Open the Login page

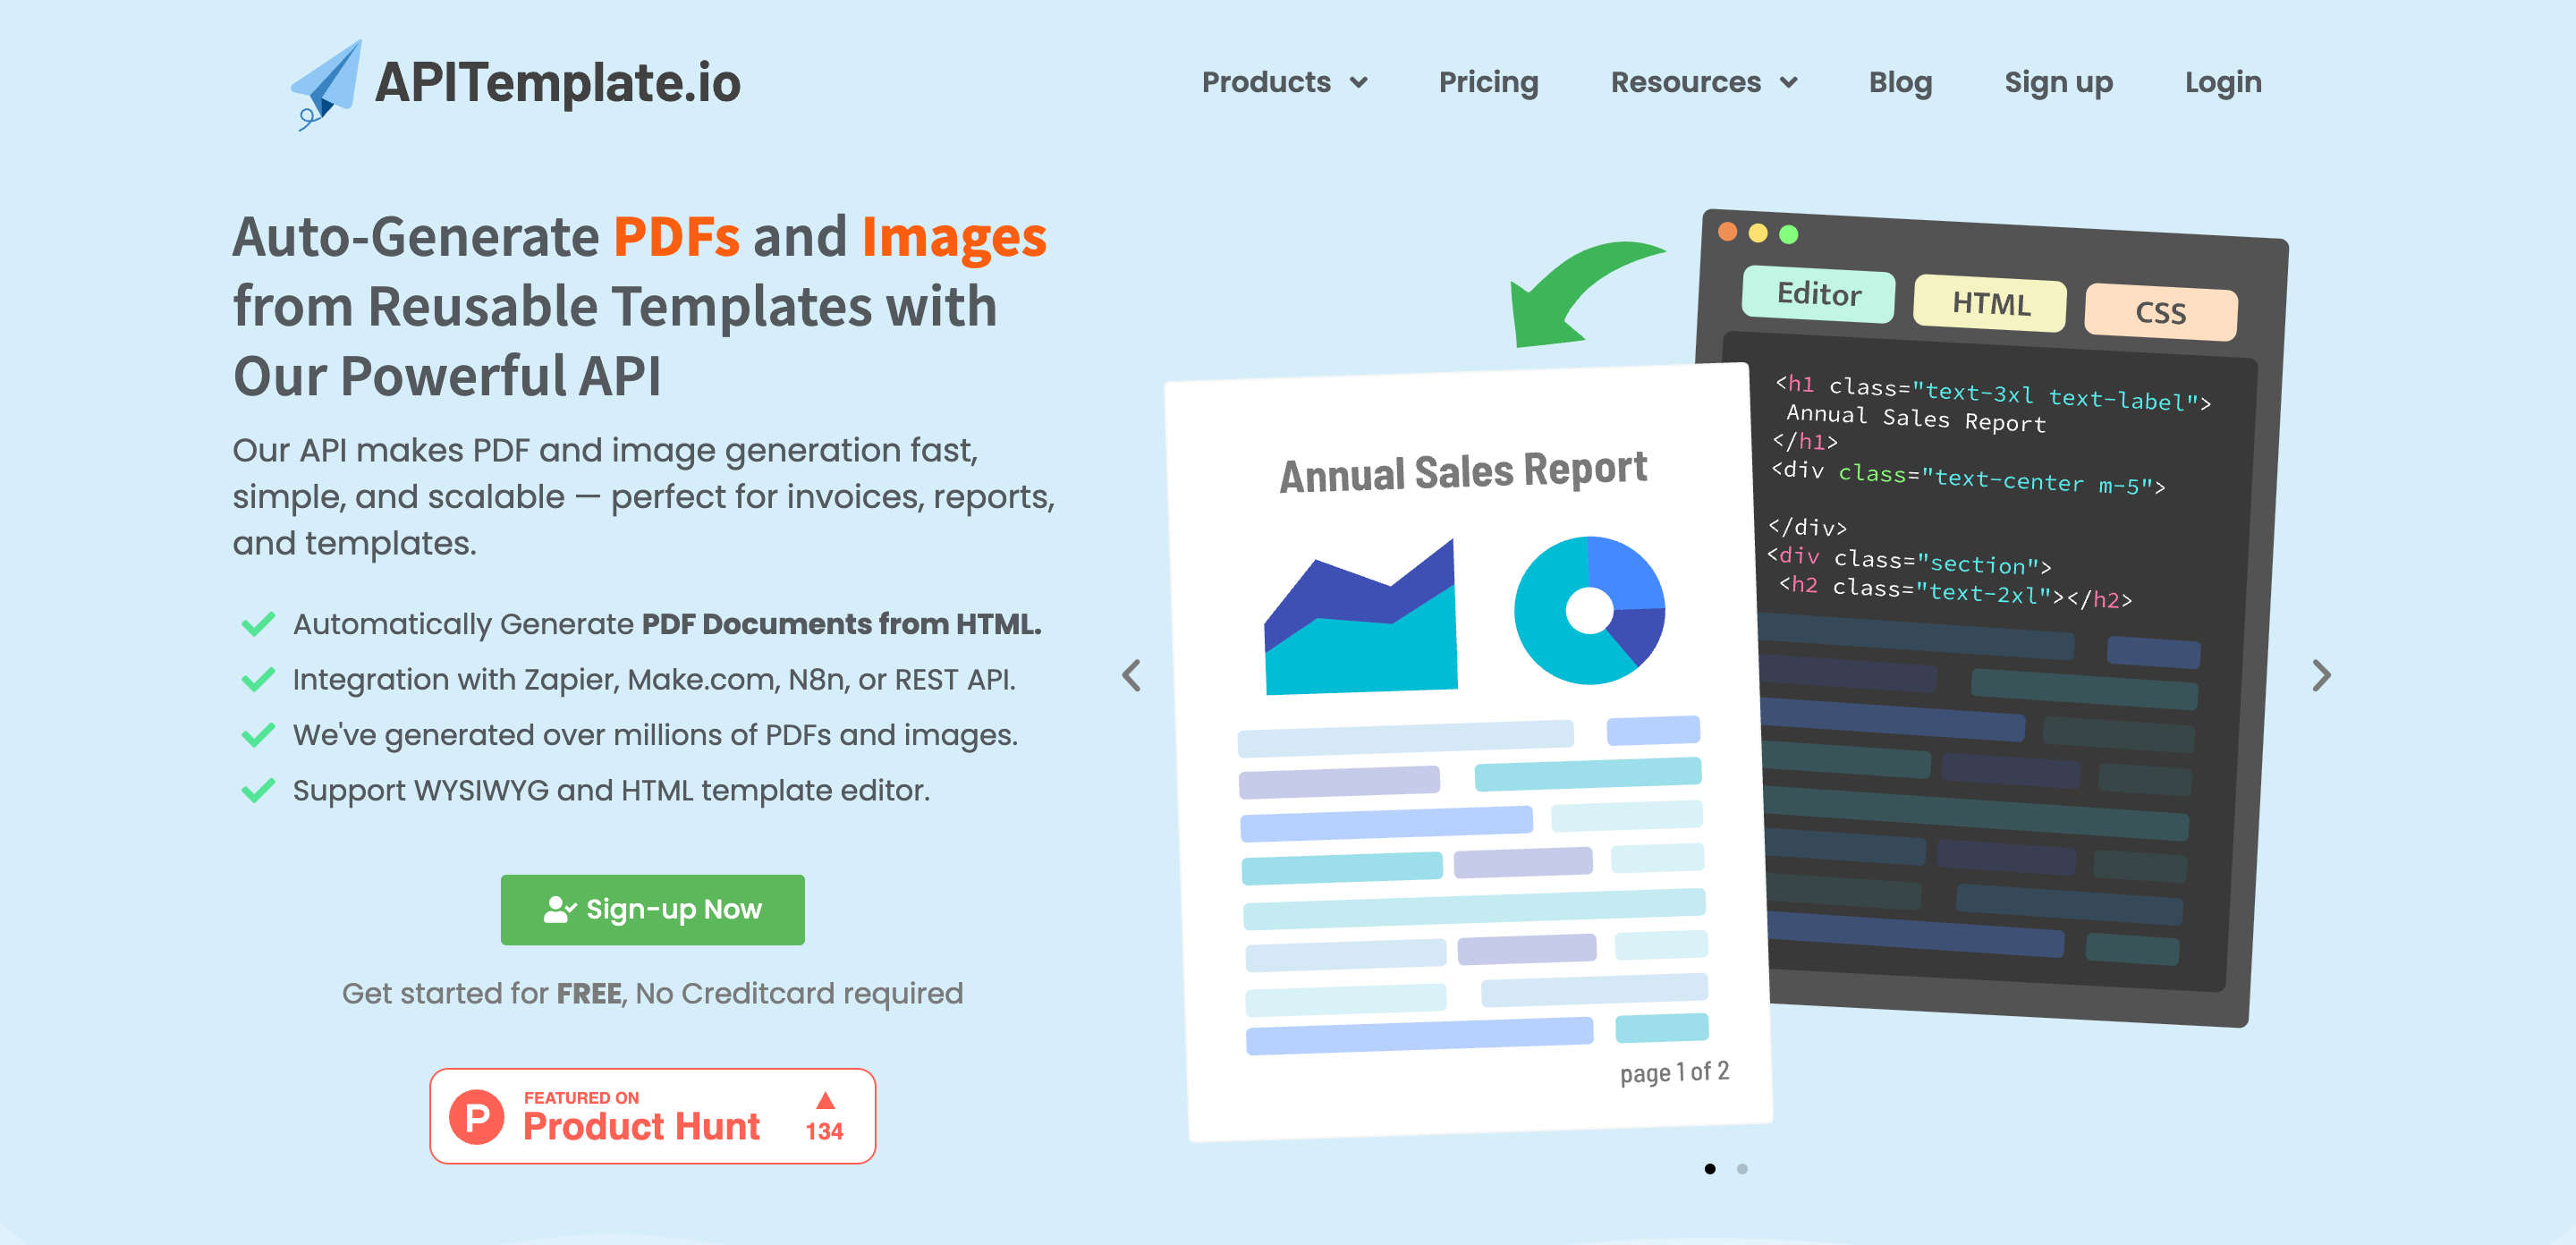point(2222,82)
